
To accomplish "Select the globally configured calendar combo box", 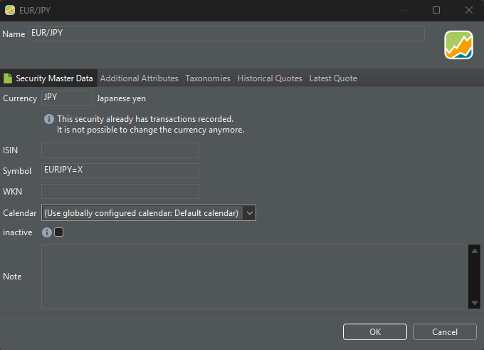I will point(149,213).
